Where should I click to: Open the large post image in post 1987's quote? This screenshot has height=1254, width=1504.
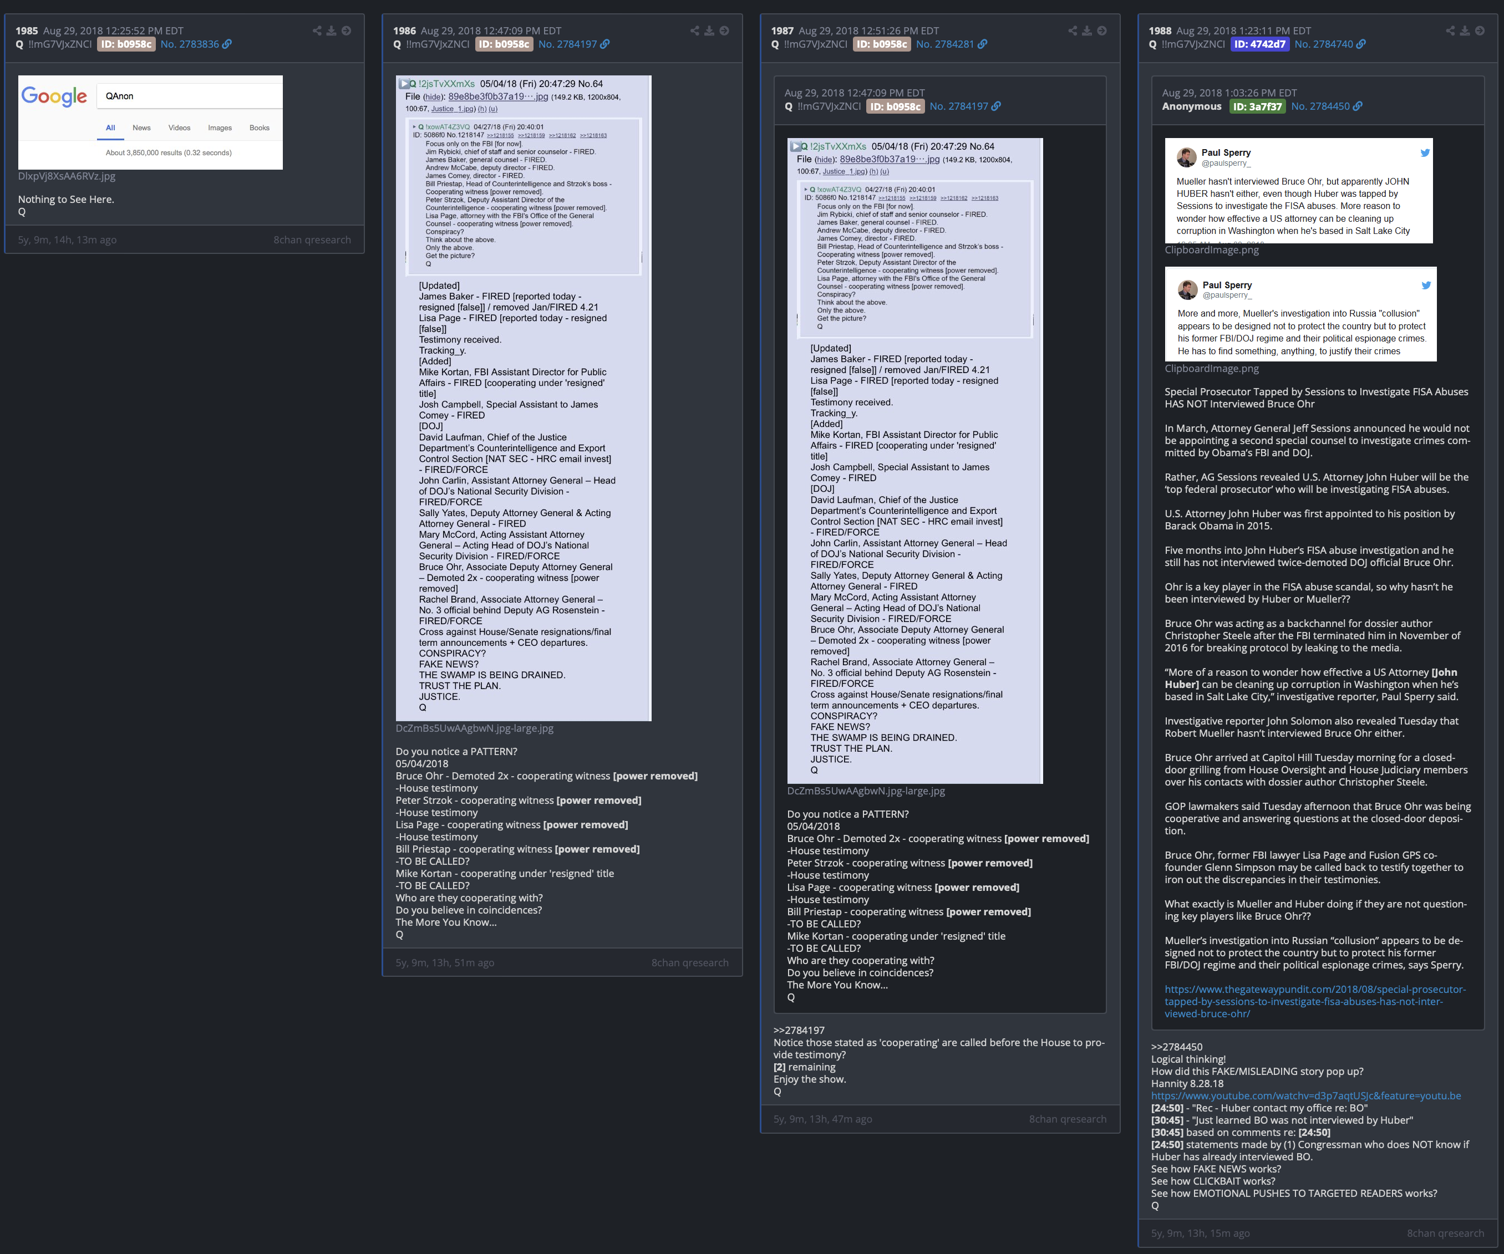(914, 461)
